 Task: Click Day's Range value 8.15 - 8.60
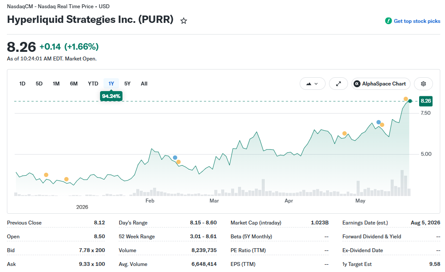click(203, 222)
